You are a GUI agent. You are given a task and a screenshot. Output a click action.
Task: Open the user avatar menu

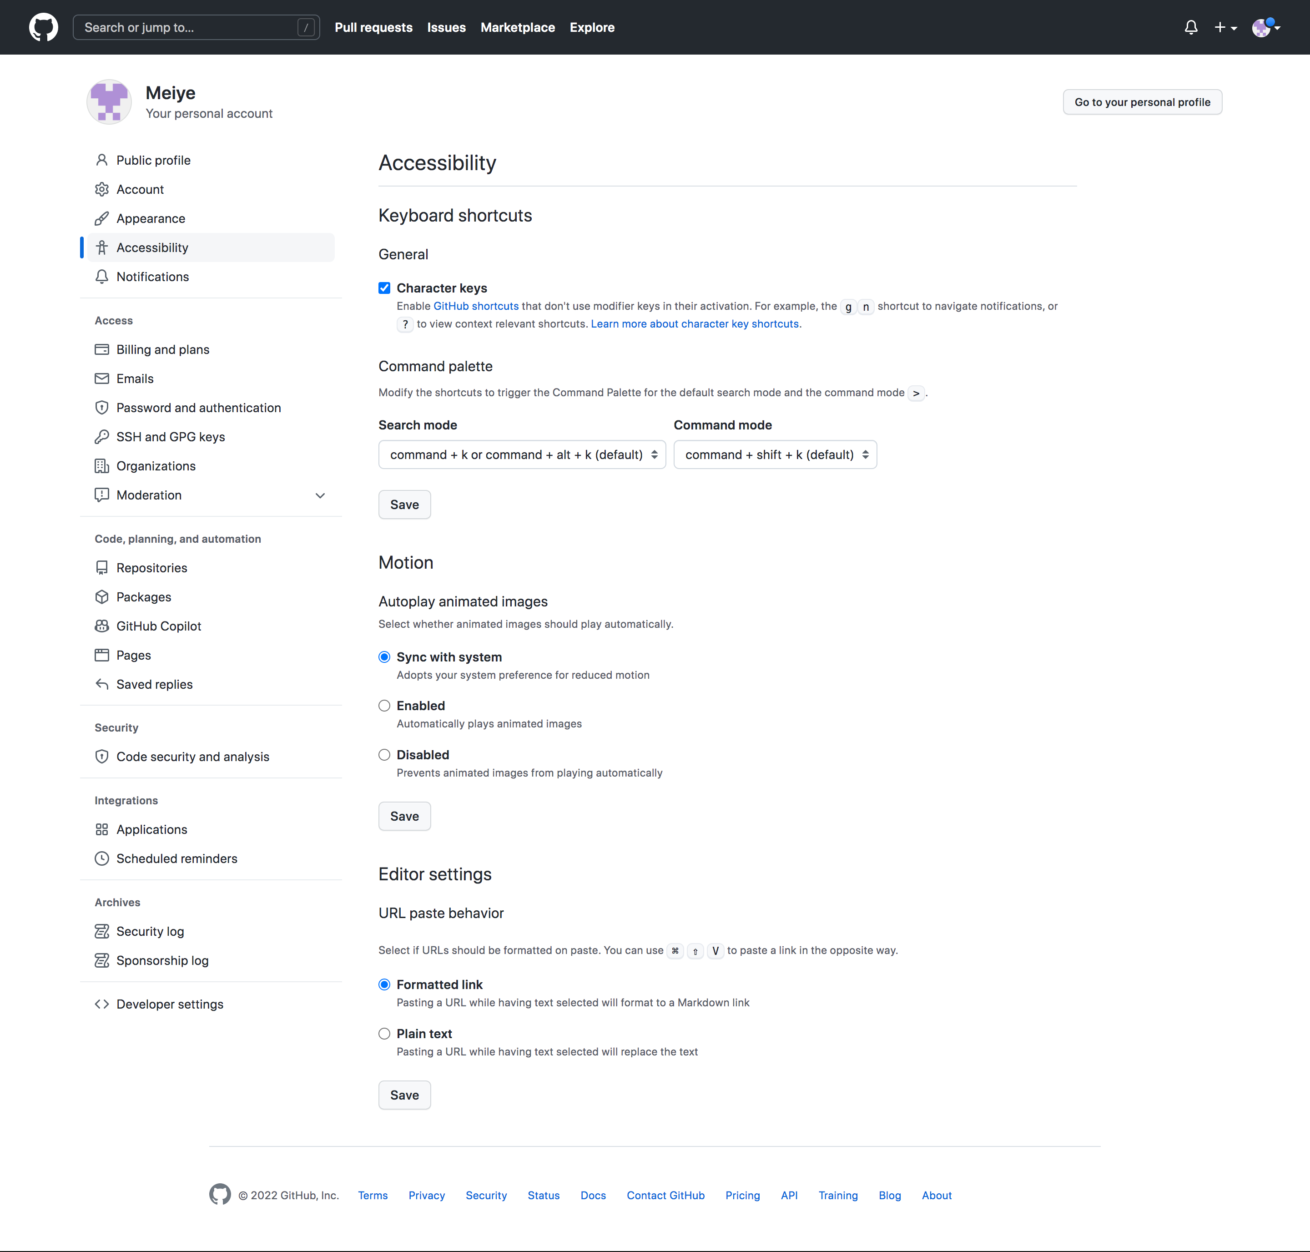[x=1266, y=27]
